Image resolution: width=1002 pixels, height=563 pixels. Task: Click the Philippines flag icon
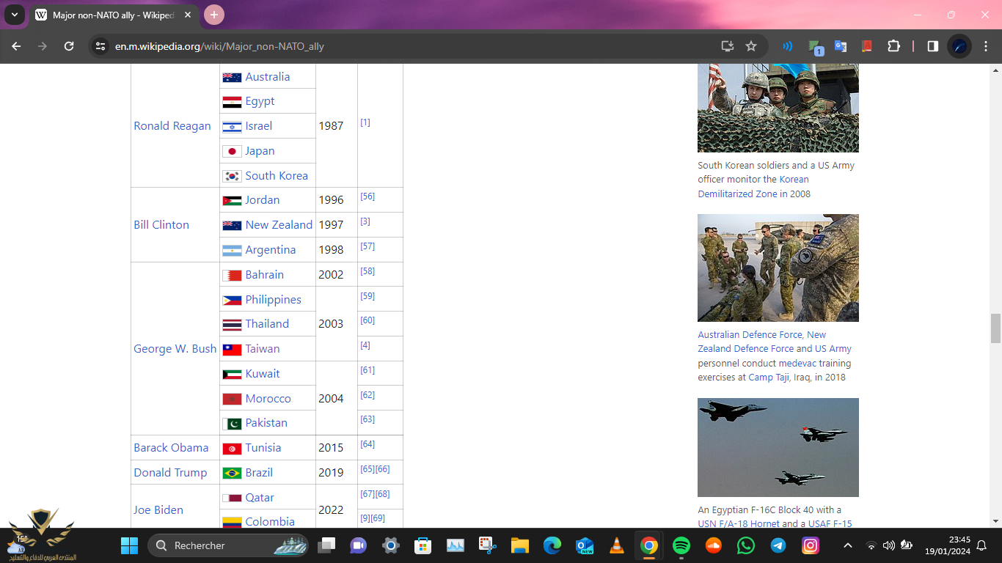tap(232, 301)
